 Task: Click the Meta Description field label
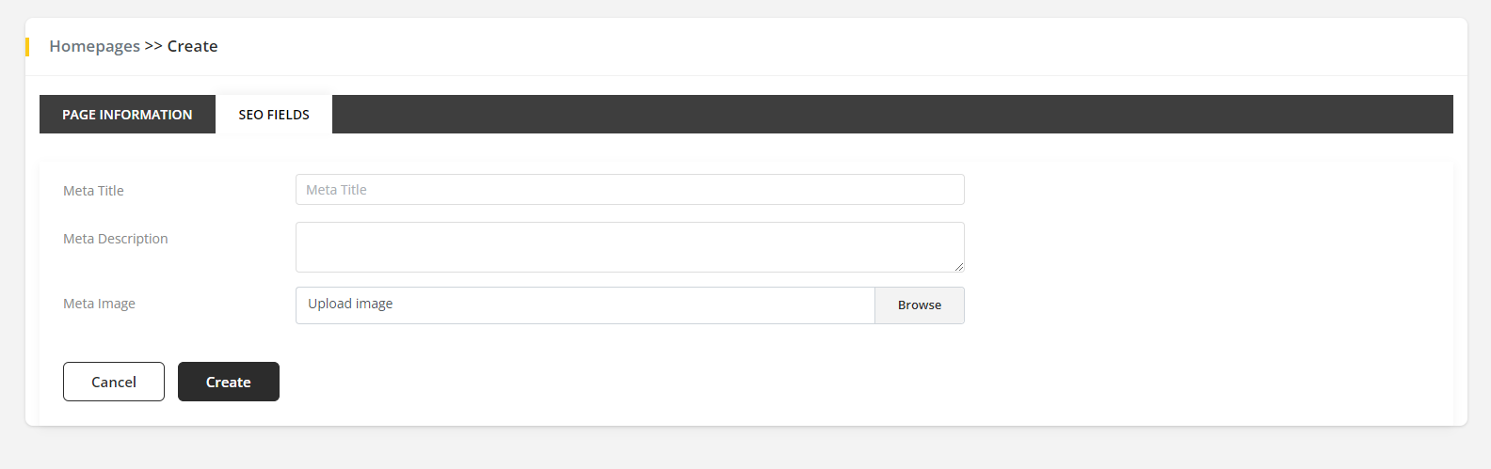(x=116, y=239)
